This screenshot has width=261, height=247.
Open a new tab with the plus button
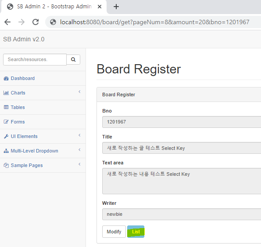click(116, 7)
